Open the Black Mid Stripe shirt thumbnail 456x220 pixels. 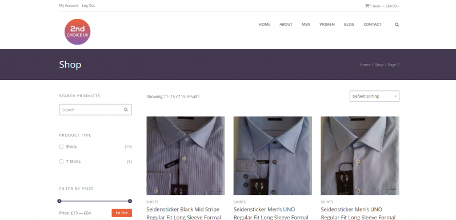point(186,155)
